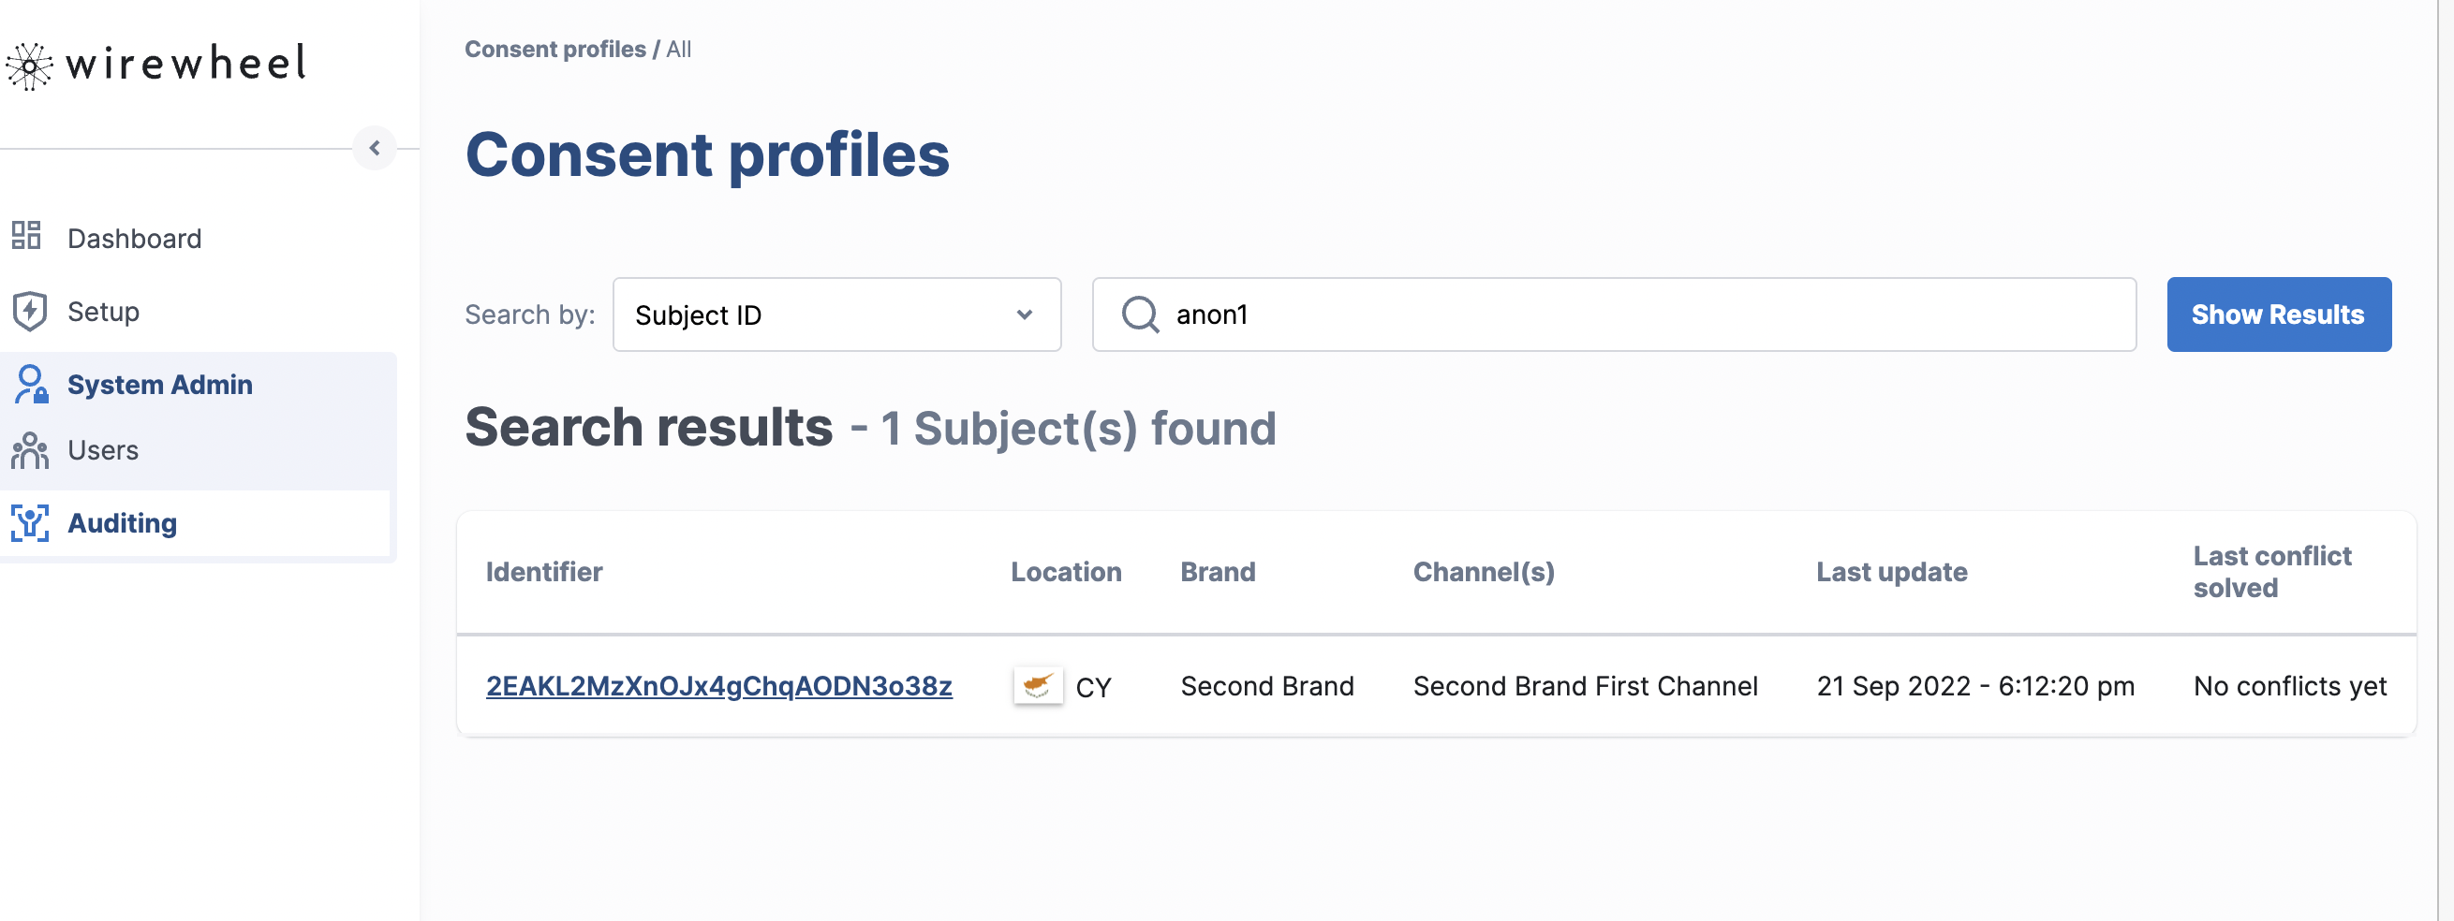Go to the Auditing section
Screen dimensions: 2454x921
click(x=122, y=523)
